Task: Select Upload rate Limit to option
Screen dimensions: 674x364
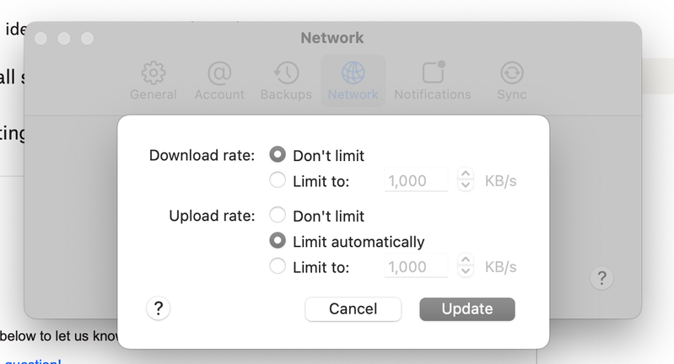Action: pyautogui.click(x=278, y=267)
